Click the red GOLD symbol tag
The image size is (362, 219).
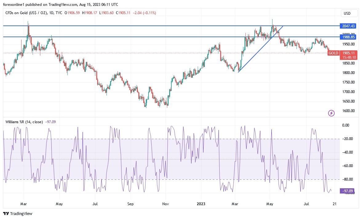click(x=333, y=53)
